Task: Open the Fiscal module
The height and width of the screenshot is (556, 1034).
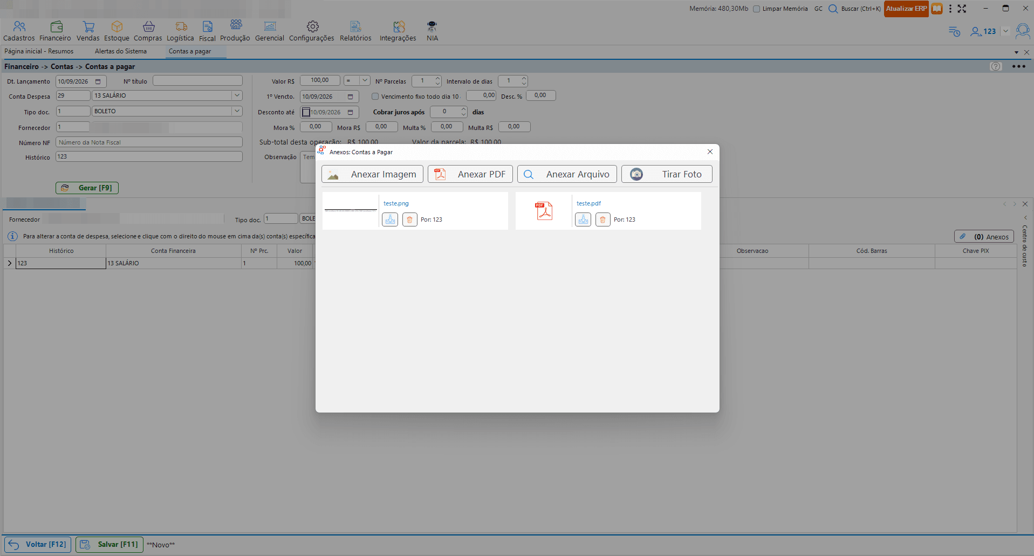Action: 207,31
